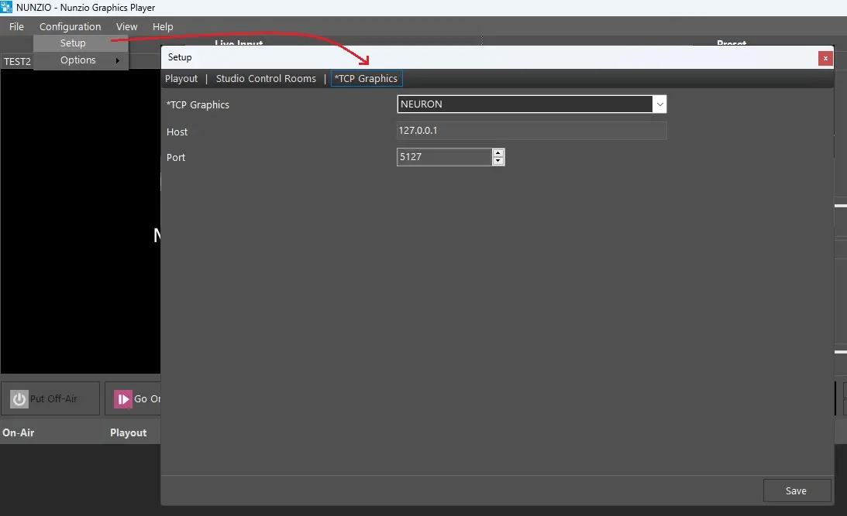Open the View menu

pos(126,26)
